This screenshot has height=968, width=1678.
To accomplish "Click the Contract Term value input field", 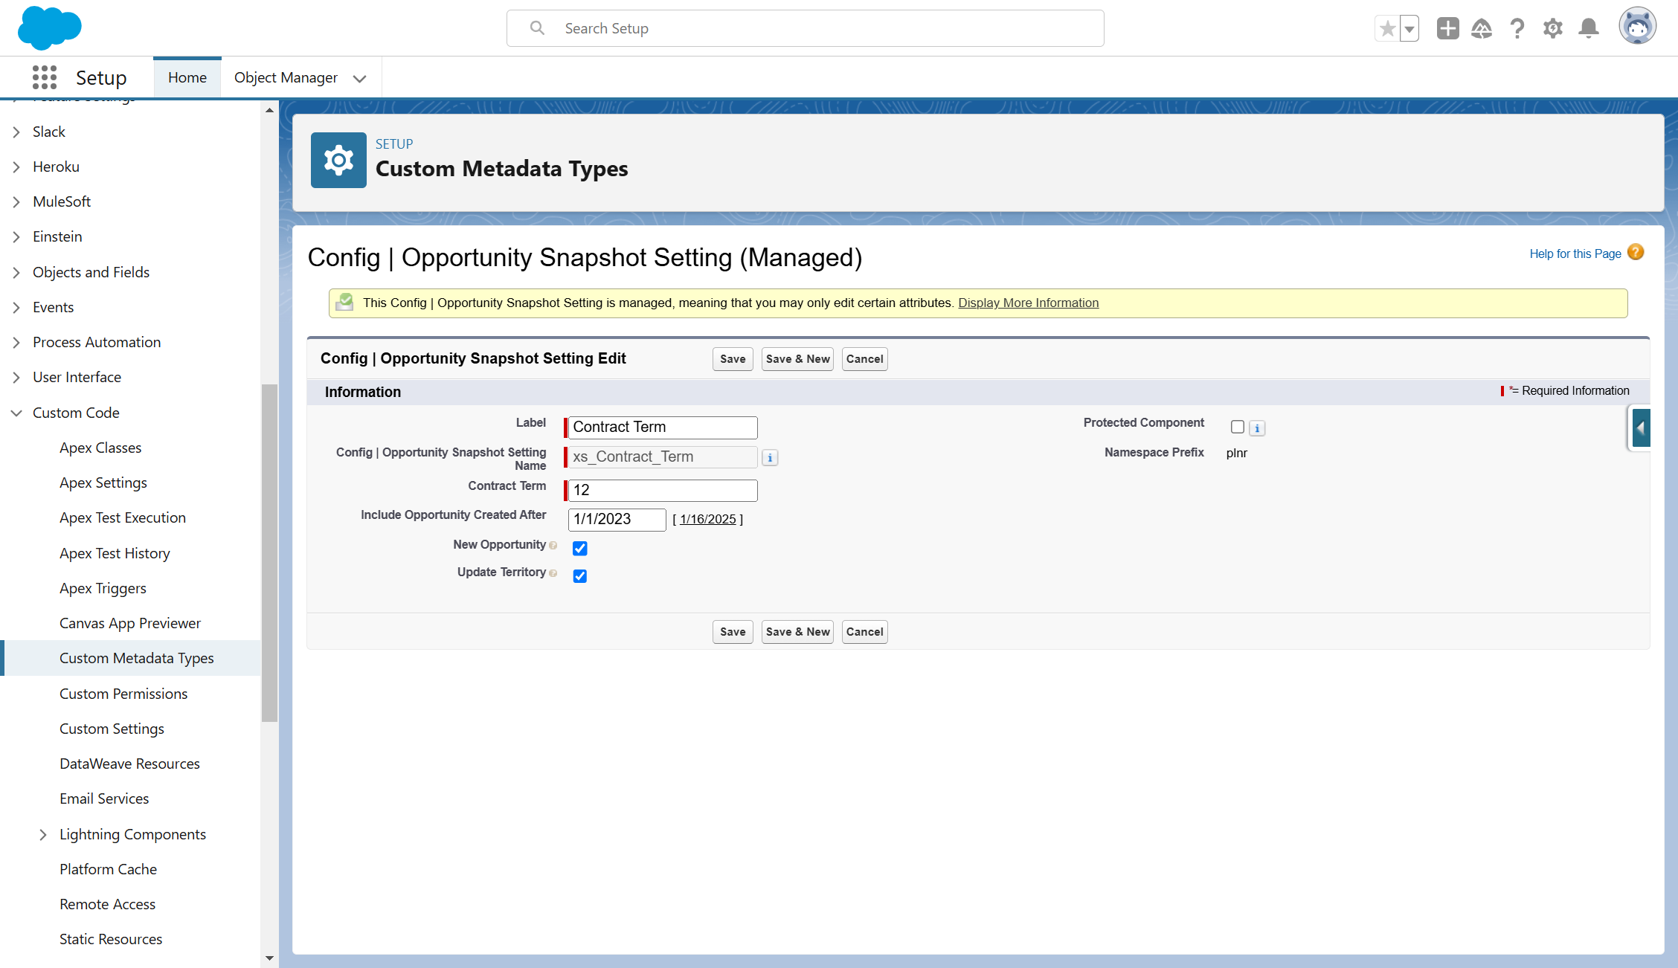I will click(x=662, y=490).
